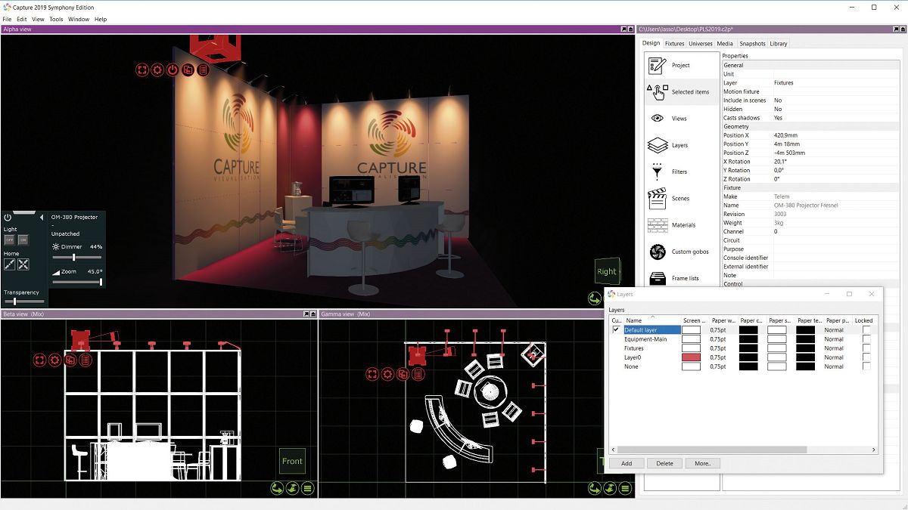Click the focus-frame icon in Beta view
This screenshot has width=908, height=510.
point(39,360)
